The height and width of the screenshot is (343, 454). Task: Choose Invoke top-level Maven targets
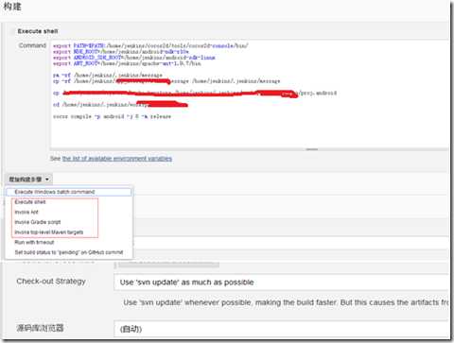click(49, 232)
